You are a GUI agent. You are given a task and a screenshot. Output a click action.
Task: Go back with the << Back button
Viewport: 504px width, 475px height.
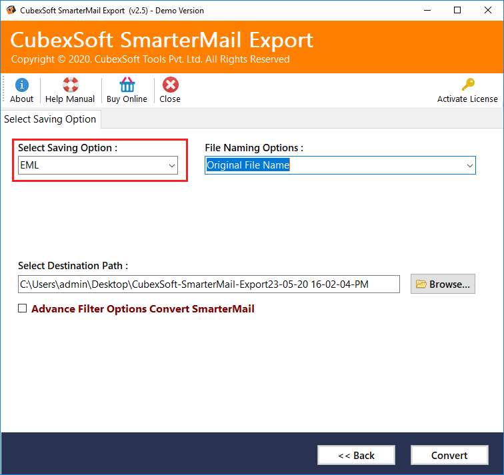tap(356, 455)
